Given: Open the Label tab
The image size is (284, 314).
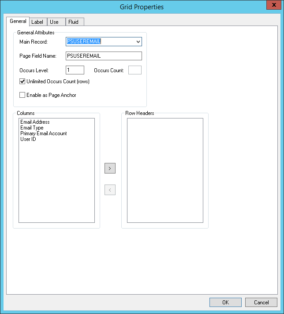Looking at the screenshot, I should (x=37, y=22).
